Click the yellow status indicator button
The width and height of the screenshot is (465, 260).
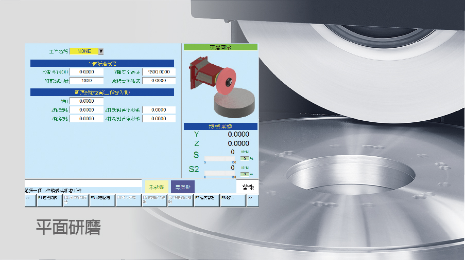154,187
